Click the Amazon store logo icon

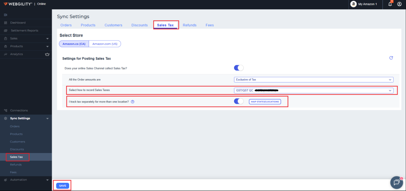tap(353, 4)
